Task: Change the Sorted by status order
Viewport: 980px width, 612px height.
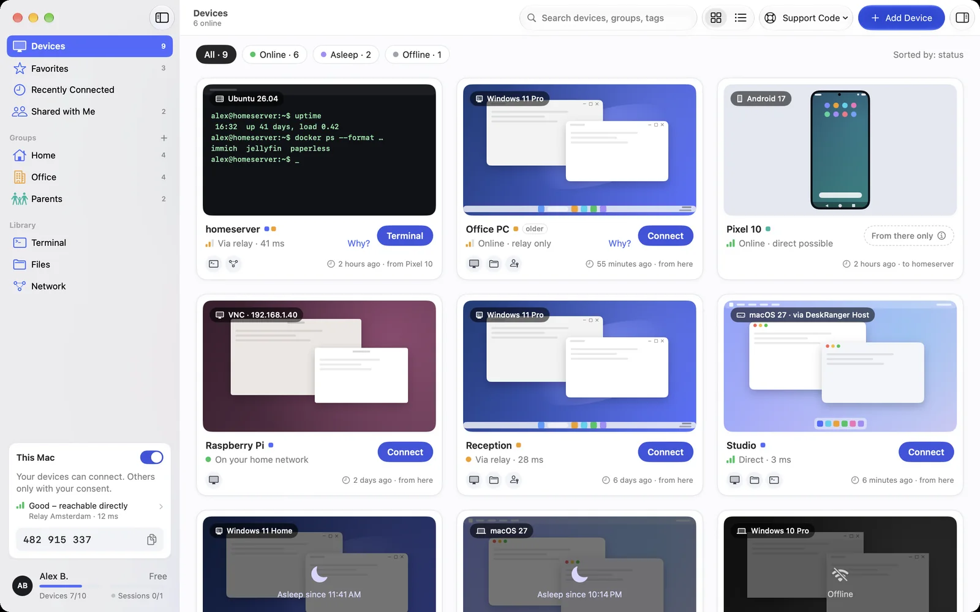Action: coord(928,54)
